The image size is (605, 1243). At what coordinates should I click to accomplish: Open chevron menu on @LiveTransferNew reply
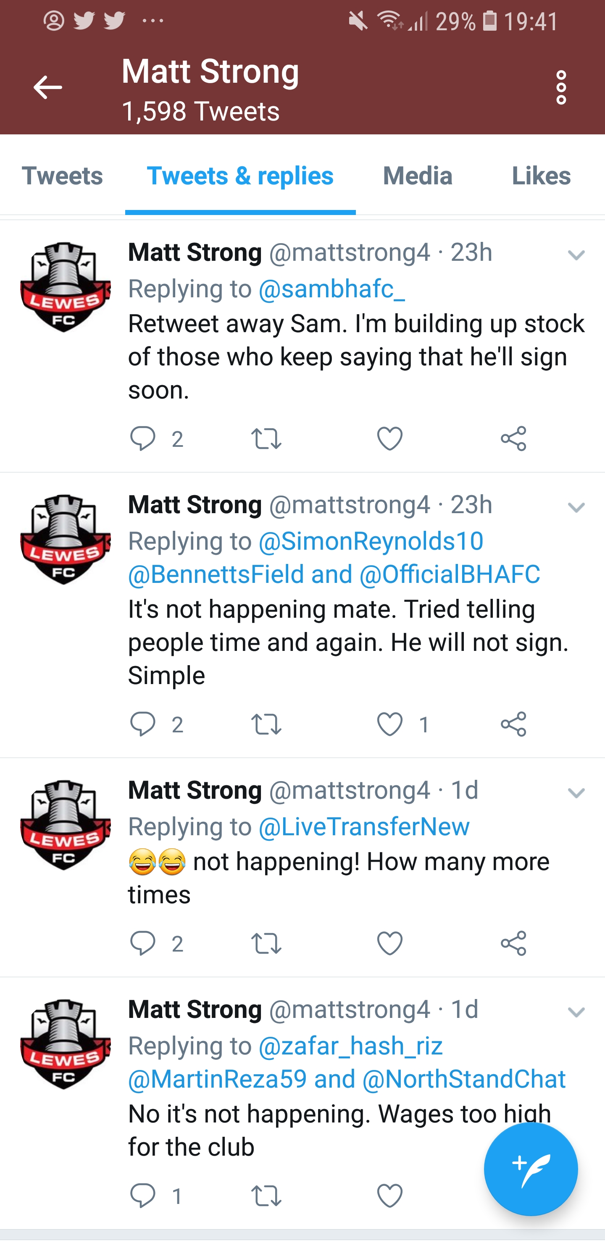[576, 793]
